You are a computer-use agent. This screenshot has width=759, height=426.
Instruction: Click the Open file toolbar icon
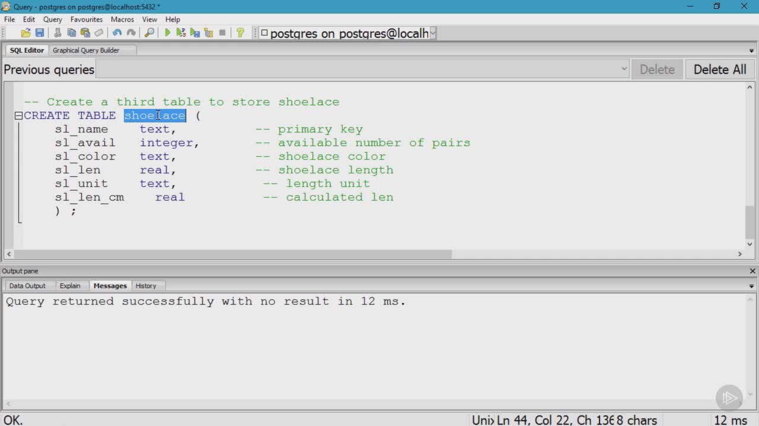(x=25, y=33)
